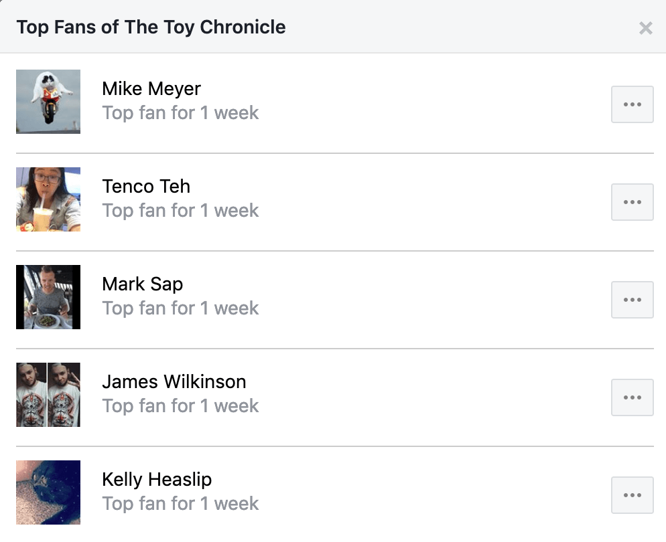The width and height of the screenshot is (666, 542).
Task: Click James Wilkinson's profile picture
Action: click(48, 394)
